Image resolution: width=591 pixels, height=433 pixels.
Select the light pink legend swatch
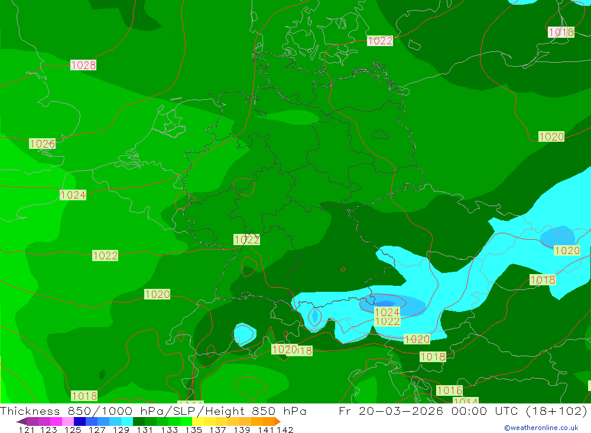(68, 421)
